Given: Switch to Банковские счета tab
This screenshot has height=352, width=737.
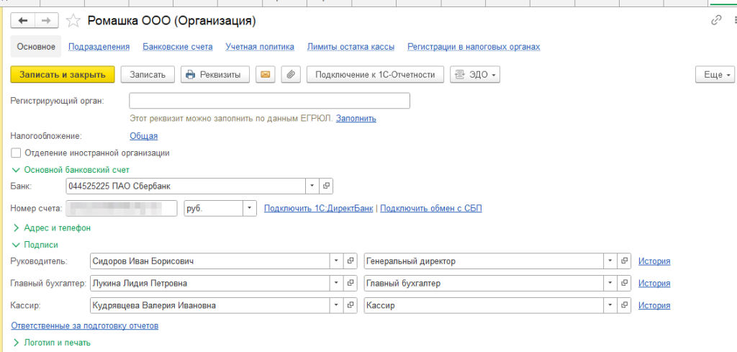Looking at the screenshot, I should pyautogui.click(x=178, y=47).
